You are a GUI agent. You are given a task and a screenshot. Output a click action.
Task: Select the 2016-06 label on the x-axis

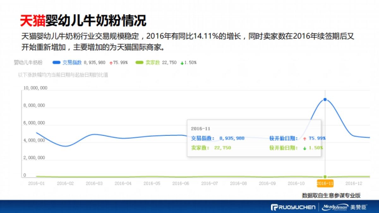tap(180, 183)
